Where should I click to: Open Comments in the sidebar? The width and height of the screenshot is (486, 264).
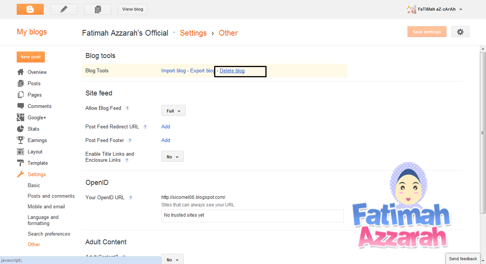39,106
